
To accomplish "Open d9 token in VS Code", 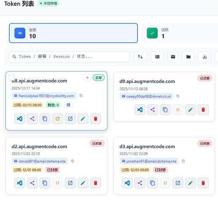I will [x=140, y=110].
